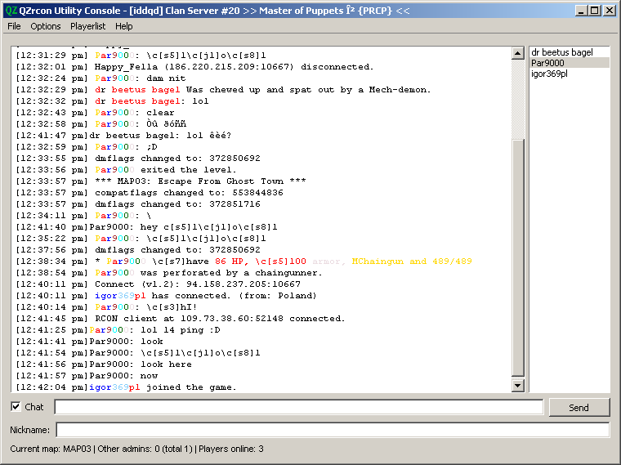Focus the chat message input field
Viewport: 621px width, 465px height.
pyautogui.click(x=298, y=407)
